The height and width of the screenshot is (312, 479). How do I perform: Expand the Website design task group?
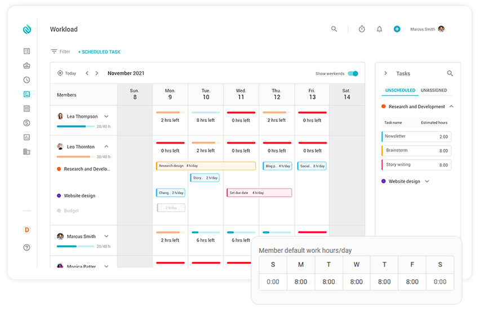tap(427, 182)
